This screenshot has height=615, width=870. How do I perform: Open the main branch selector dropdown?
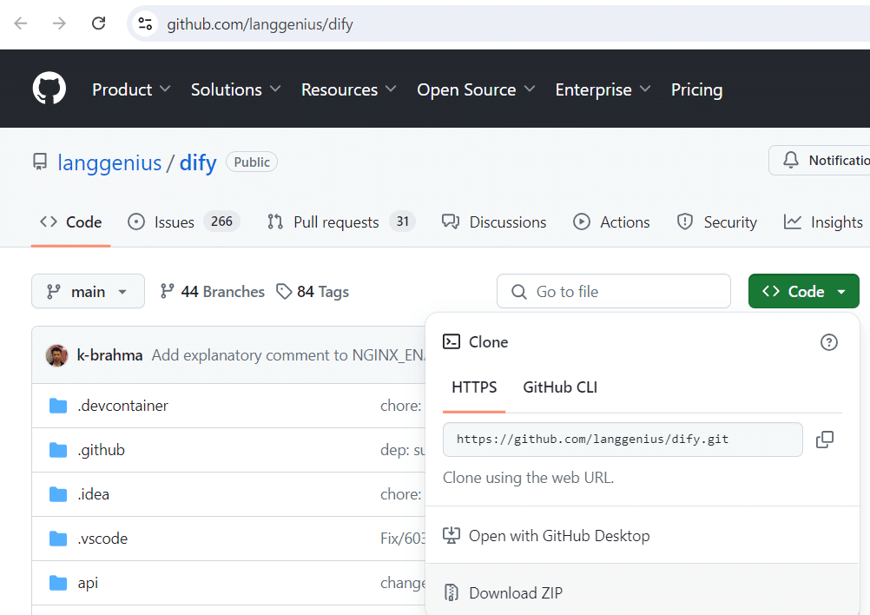88,291
